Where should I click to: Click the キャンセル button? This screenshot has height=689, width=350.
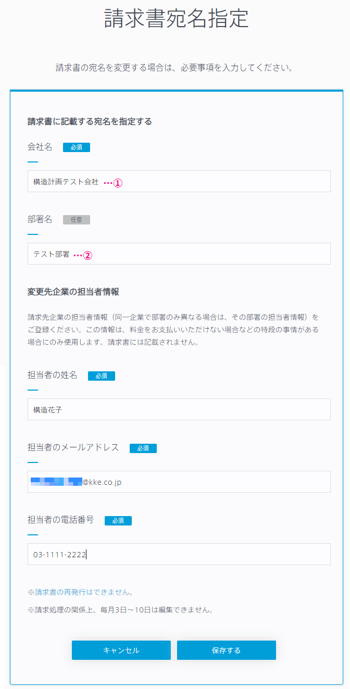click(x=121, y=650)
